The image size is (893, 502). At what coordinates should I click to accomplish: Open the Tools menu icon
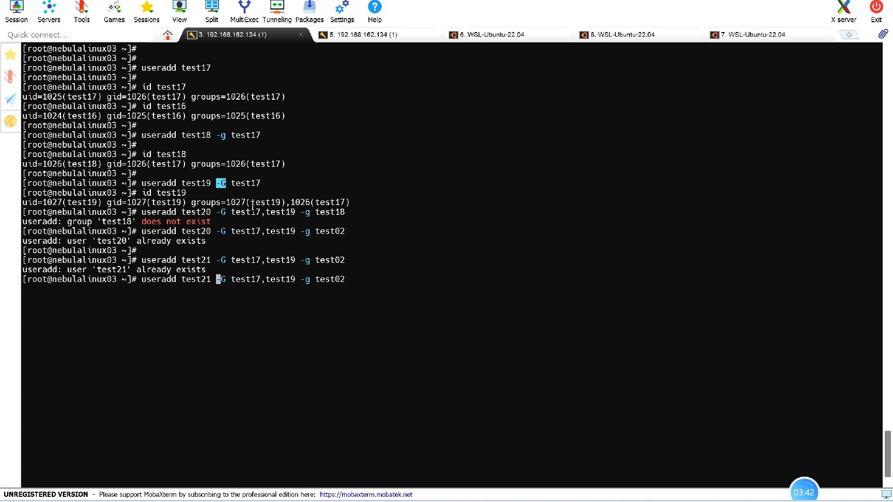point(82,12)
